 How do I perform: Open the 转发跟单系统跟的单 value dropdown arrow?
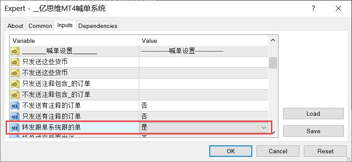(264, 128)
